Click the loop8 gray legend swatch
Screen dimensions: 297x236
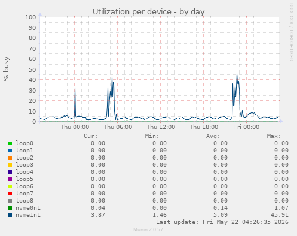tap(10, 201)
